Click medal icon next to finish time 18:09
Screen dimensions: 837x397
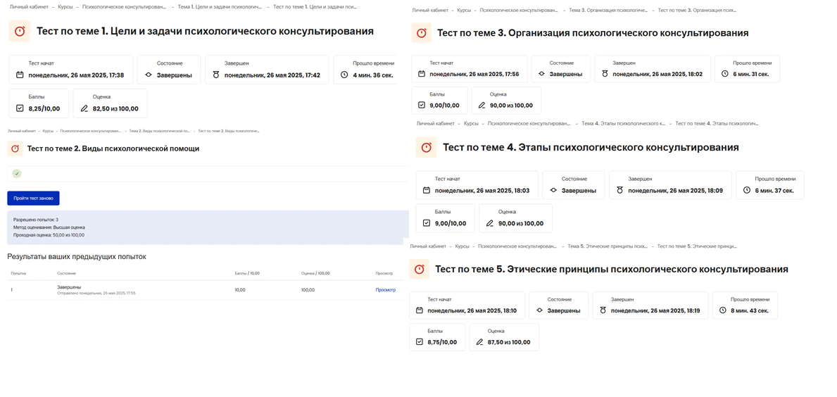pos(619,190)
